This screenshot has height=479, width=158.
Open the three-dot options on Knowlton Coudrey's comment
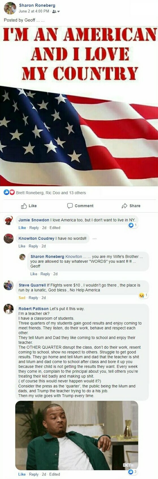point(94,239)
